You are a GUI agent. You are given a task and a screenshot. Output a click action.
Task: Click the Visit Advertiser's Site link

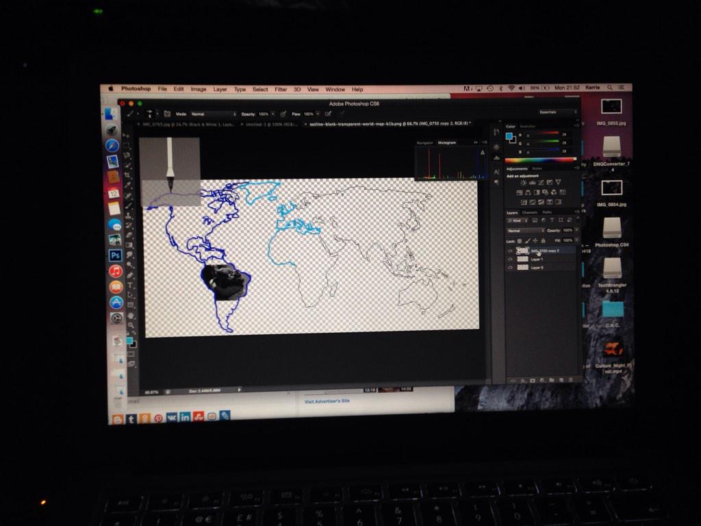pos(327,401)
